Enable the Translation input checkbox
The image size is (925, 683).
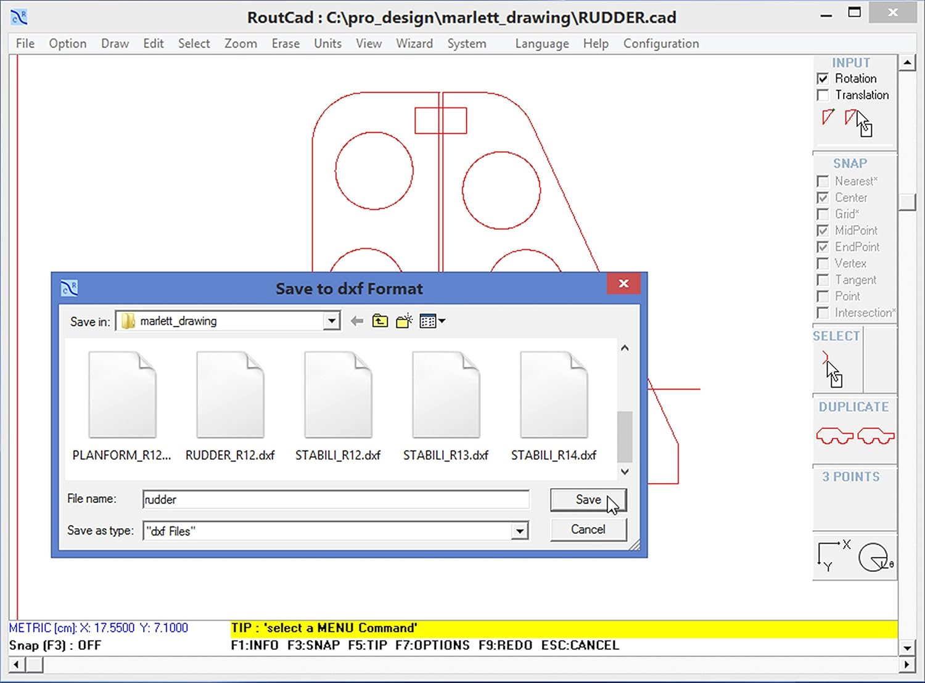point(823,95)
